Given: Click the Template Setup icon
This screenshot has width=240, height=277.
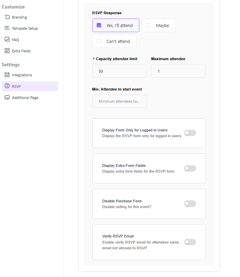Looking at the screenshot, I should tap(7, 28).
